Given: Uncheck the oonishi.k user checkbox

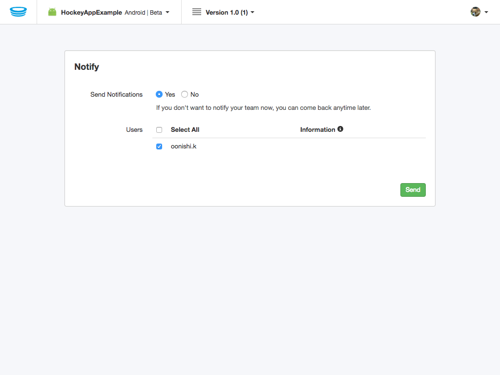Looking at the screenshot, I should point(159,146).
